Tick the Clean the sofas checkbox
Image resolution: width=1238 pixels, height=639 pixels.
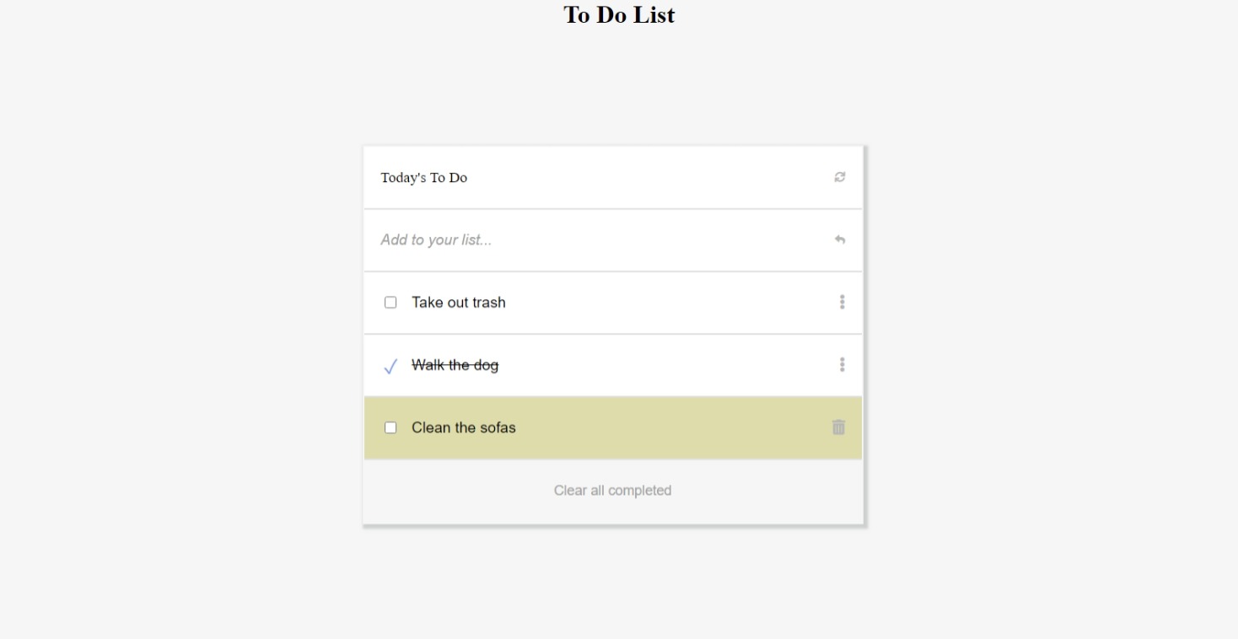(390, 427)
